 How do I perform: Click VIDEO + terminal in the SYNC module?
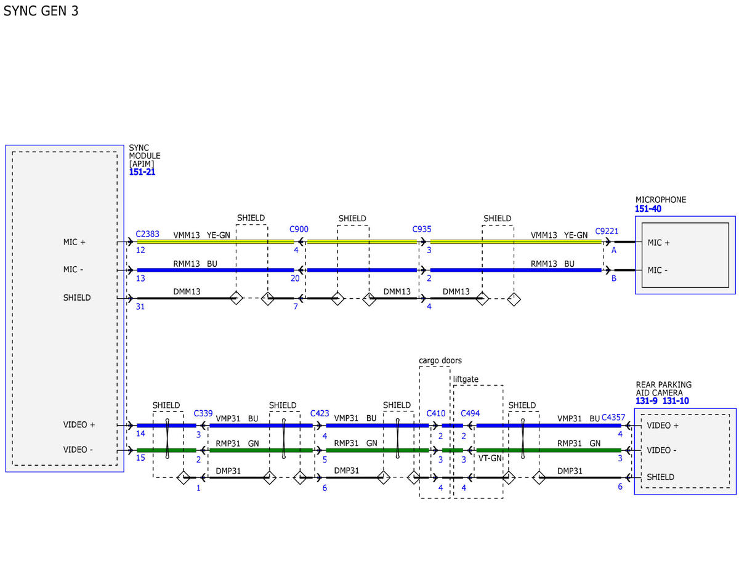[x=79, y=424]
